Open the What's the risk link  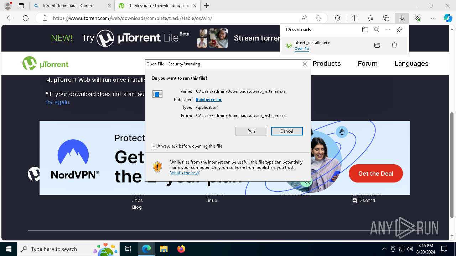click(185, 173)
